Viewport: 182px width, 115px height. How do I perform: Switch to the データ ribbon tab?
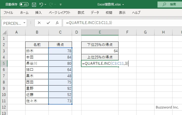[95, 12]
